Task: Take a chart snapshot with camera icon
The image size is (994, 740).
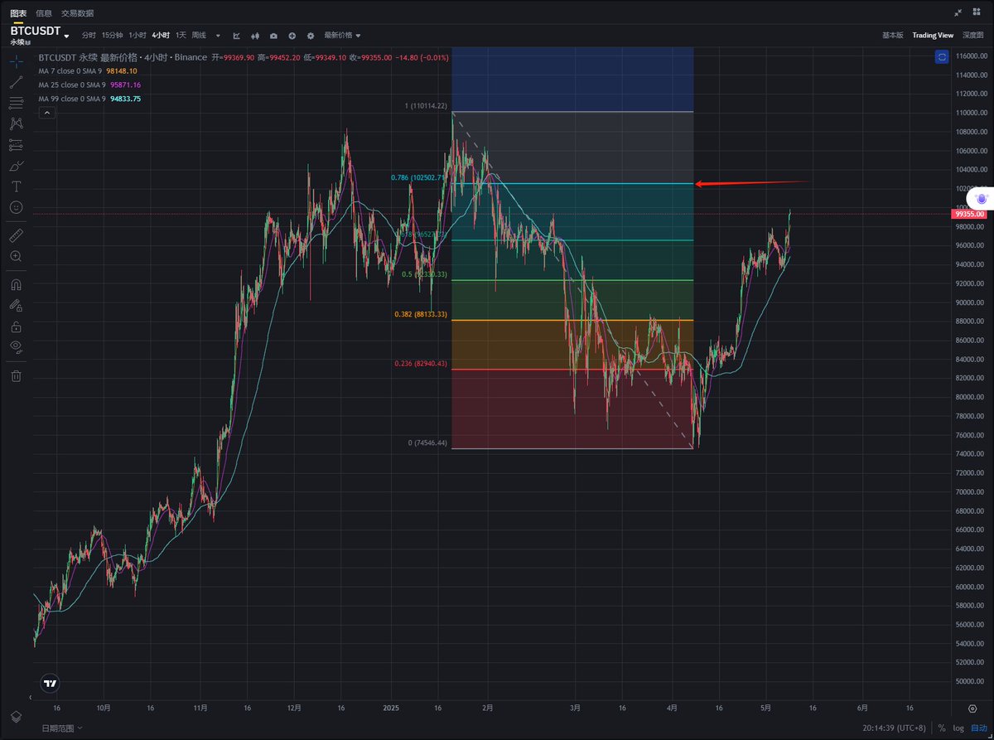Action: 273,36
